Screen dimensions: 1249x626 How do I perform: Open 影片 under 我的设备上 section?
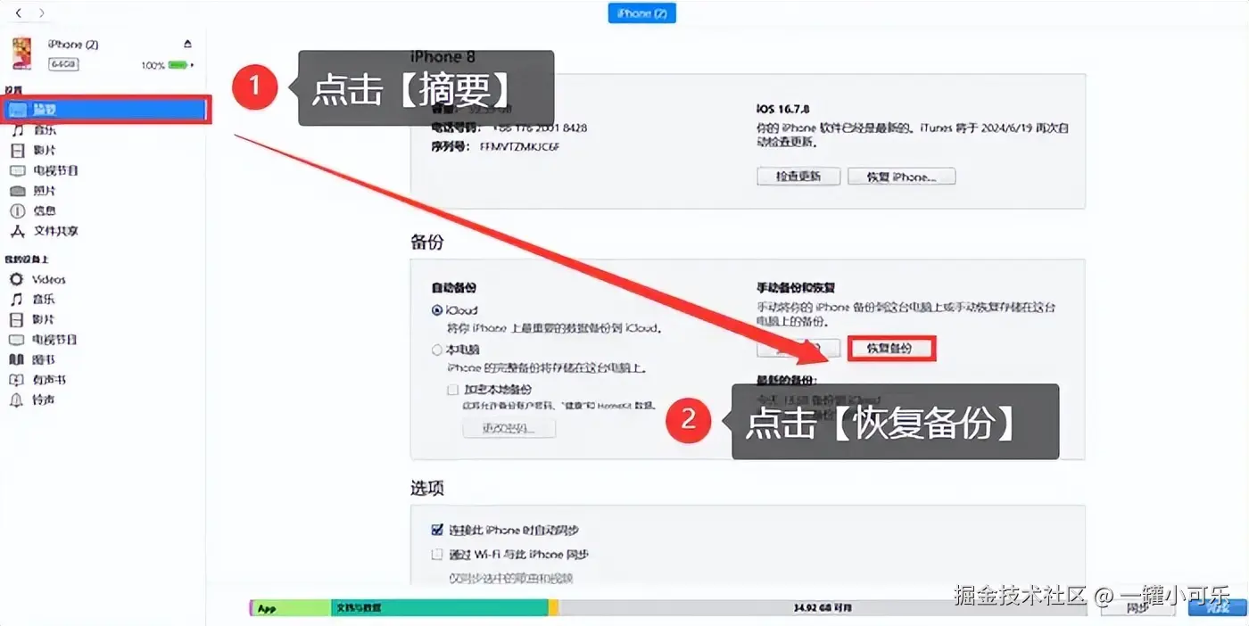click(45, 319)
